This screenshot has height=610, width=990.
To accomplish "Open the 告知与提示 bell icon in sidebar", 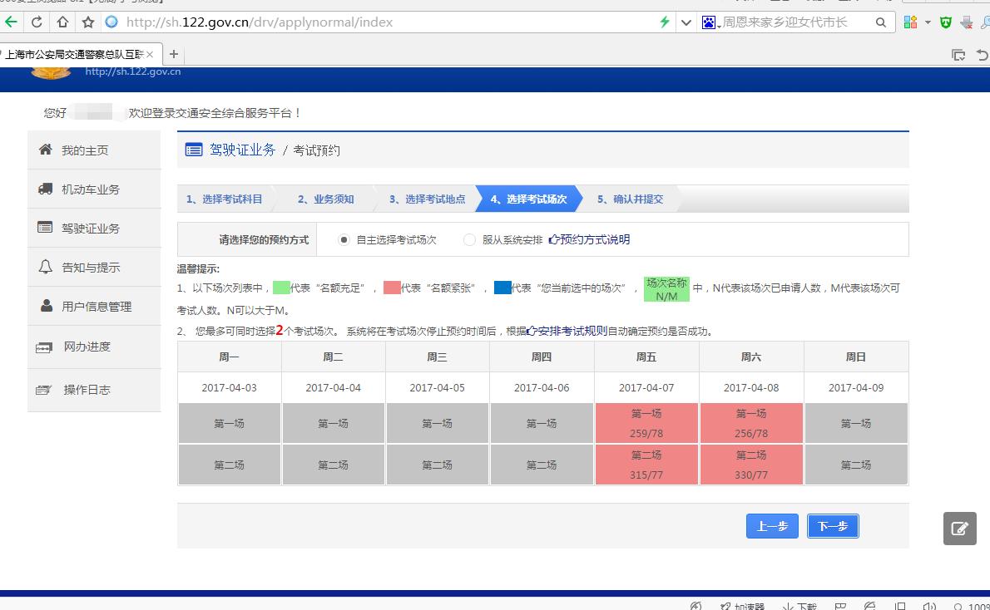I will click(x=47, y=267).
